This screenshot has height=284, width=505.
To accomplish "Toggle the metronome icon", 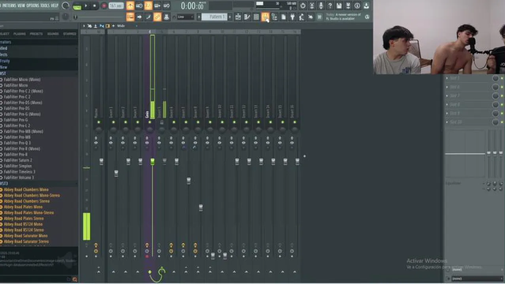I will coord(130,6).
